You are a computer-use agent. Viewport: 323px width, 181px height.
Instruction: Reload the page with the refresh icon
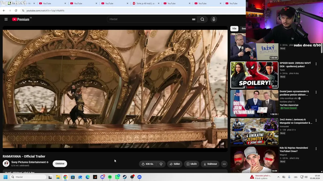(x=16, y=11)
